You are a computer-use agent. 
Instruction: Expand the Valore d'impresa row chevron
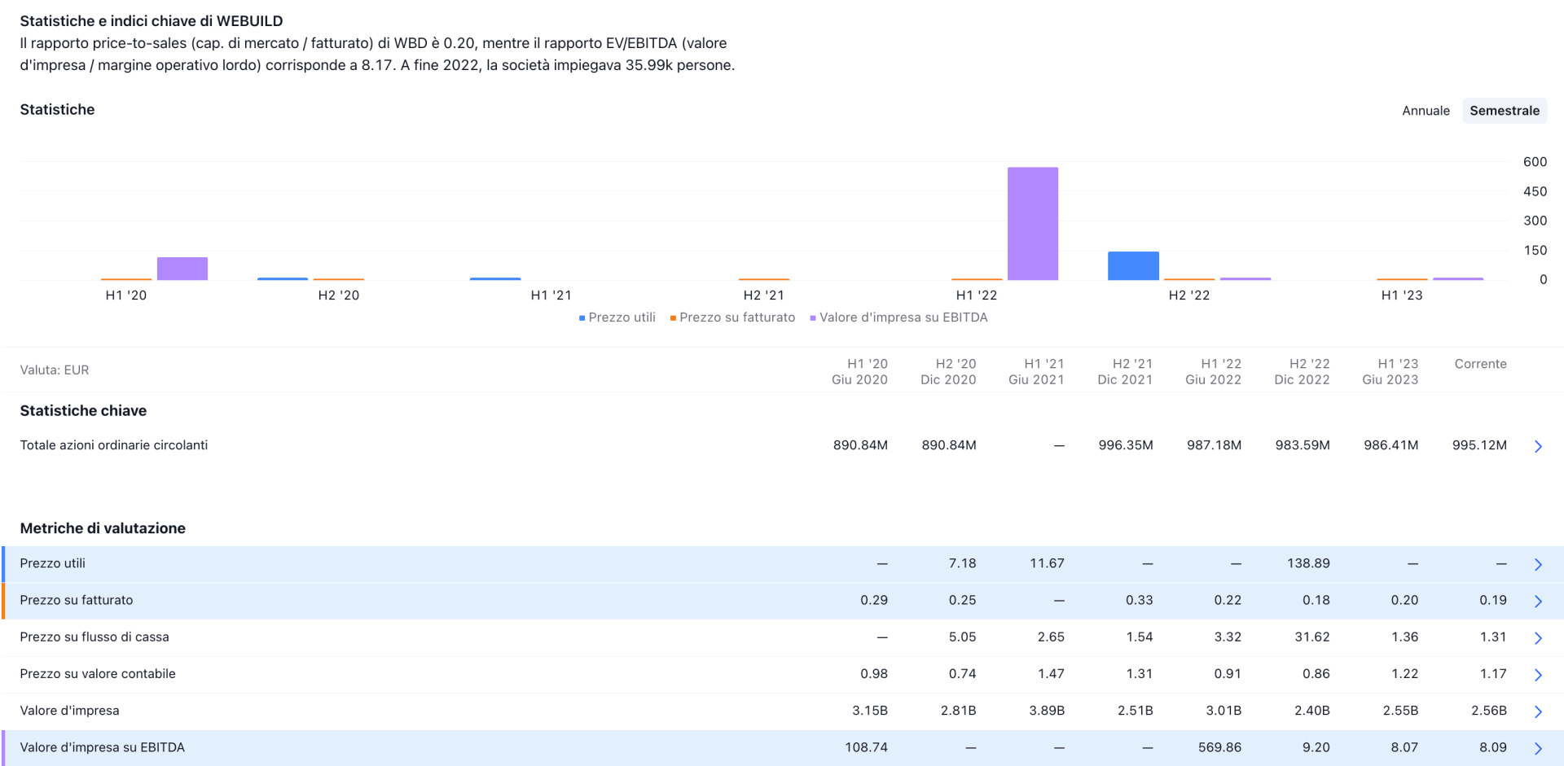tap(1538, 711)
